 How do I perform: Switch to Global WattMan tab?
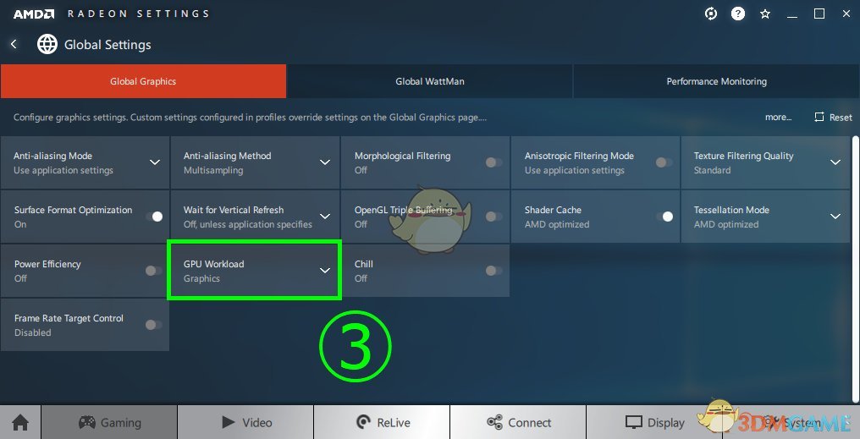(429, 81)
